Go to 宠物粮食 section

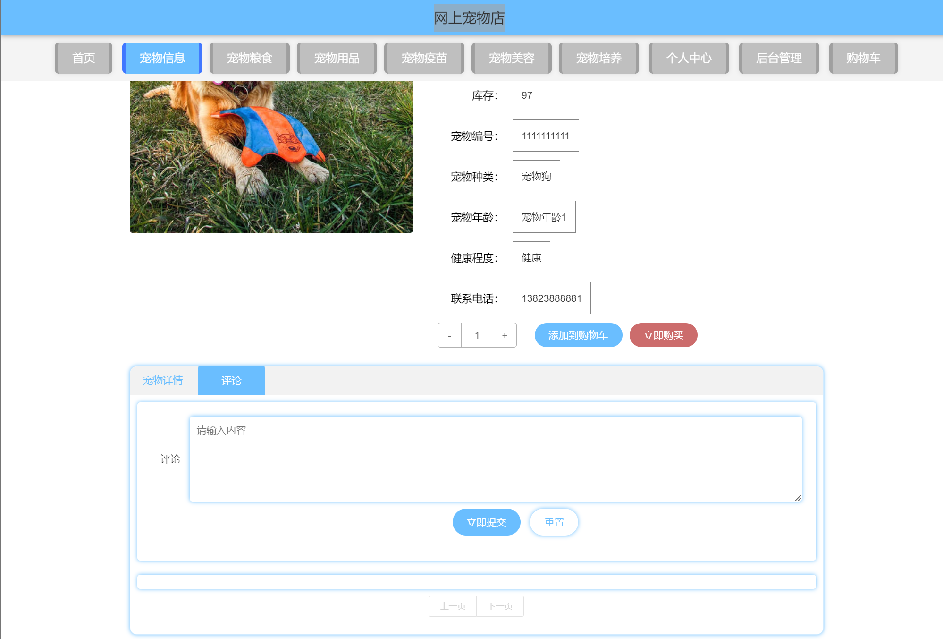pyautogui.click(x=249, y=58)
